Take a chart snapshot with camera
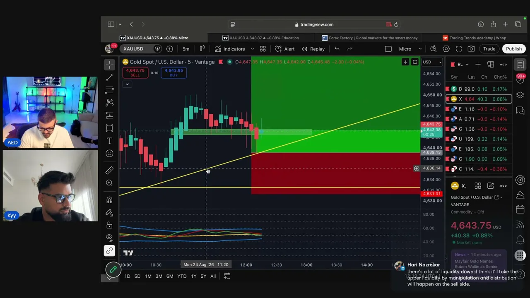This screenshot has width=530, height=298. pyautogui.click(x=471, y=49)
